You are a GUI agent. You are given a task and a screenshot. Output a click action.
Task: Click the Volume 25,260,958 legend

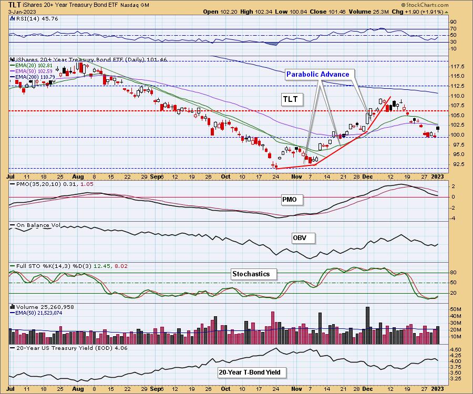click(x=42, y=307)
